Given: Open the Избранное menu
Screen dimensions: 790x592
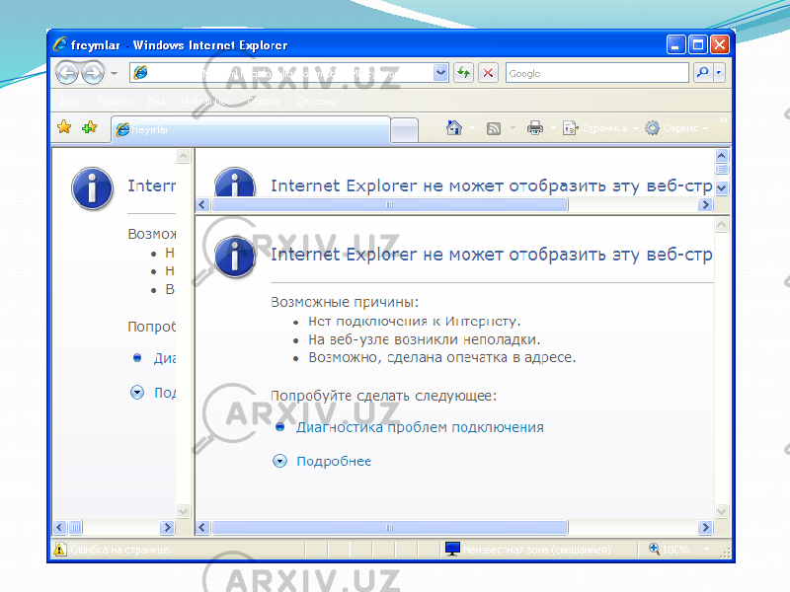Looking at the screenshot, I should click(206, 102).
